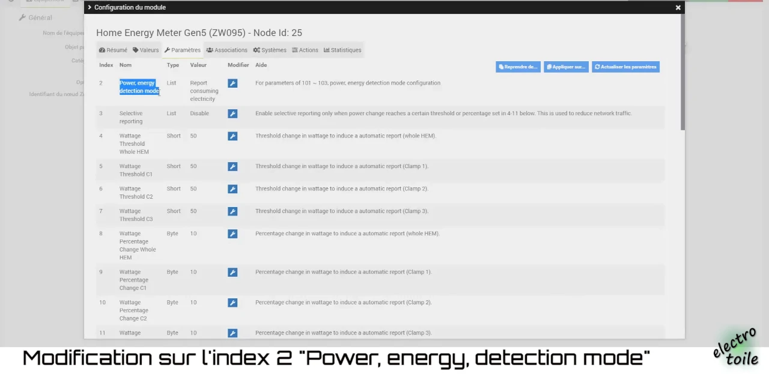Click the Wattage Threshold C2 name

[x=136, y=192]
